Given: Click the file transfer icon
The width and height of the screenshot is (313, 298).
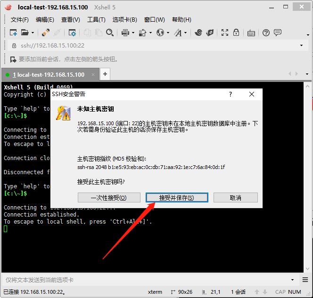Looking at the screenshot, I should [142, 32].
